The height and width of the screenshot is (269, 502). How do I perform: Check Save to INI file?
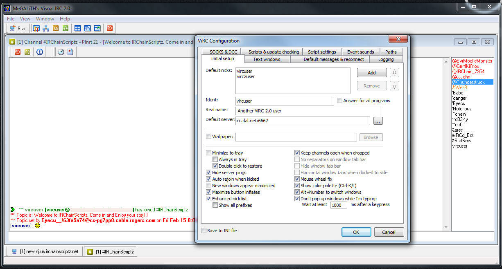tap(204, 231)
